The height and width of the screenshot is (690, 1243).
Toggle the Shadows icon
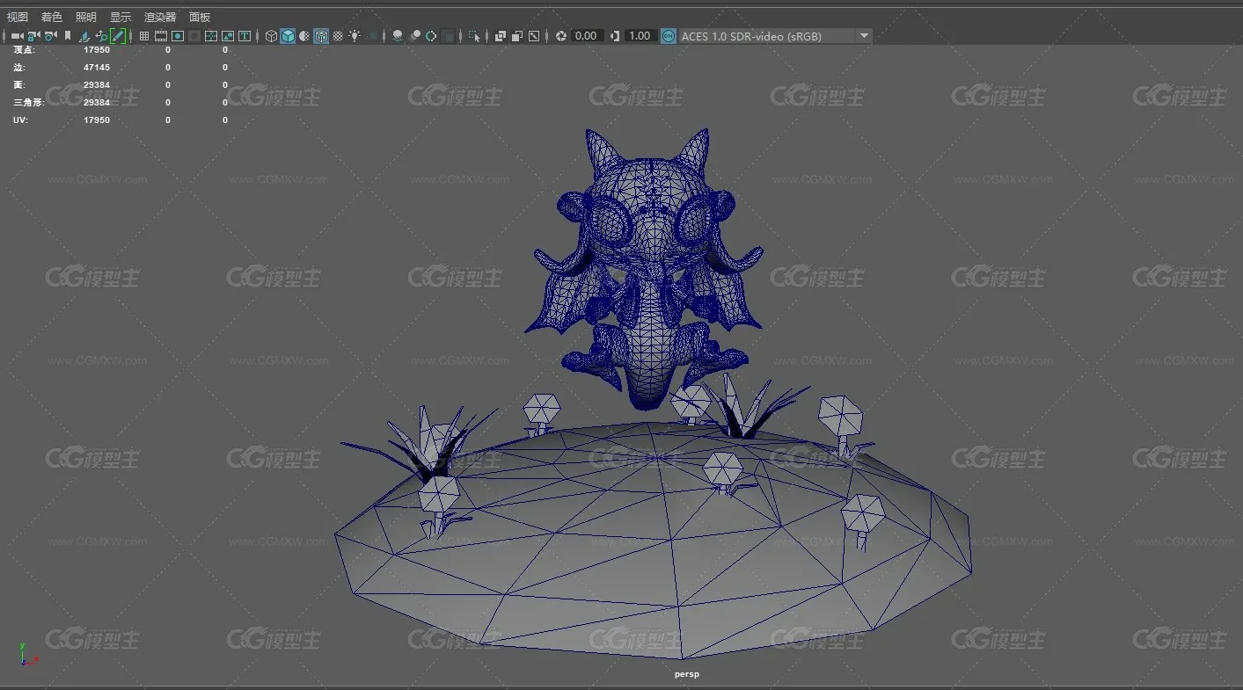[x=373, y=36]
